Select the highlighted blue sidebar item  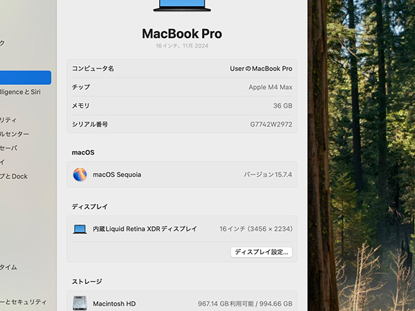pyautogui.click(x=25, y=77)
